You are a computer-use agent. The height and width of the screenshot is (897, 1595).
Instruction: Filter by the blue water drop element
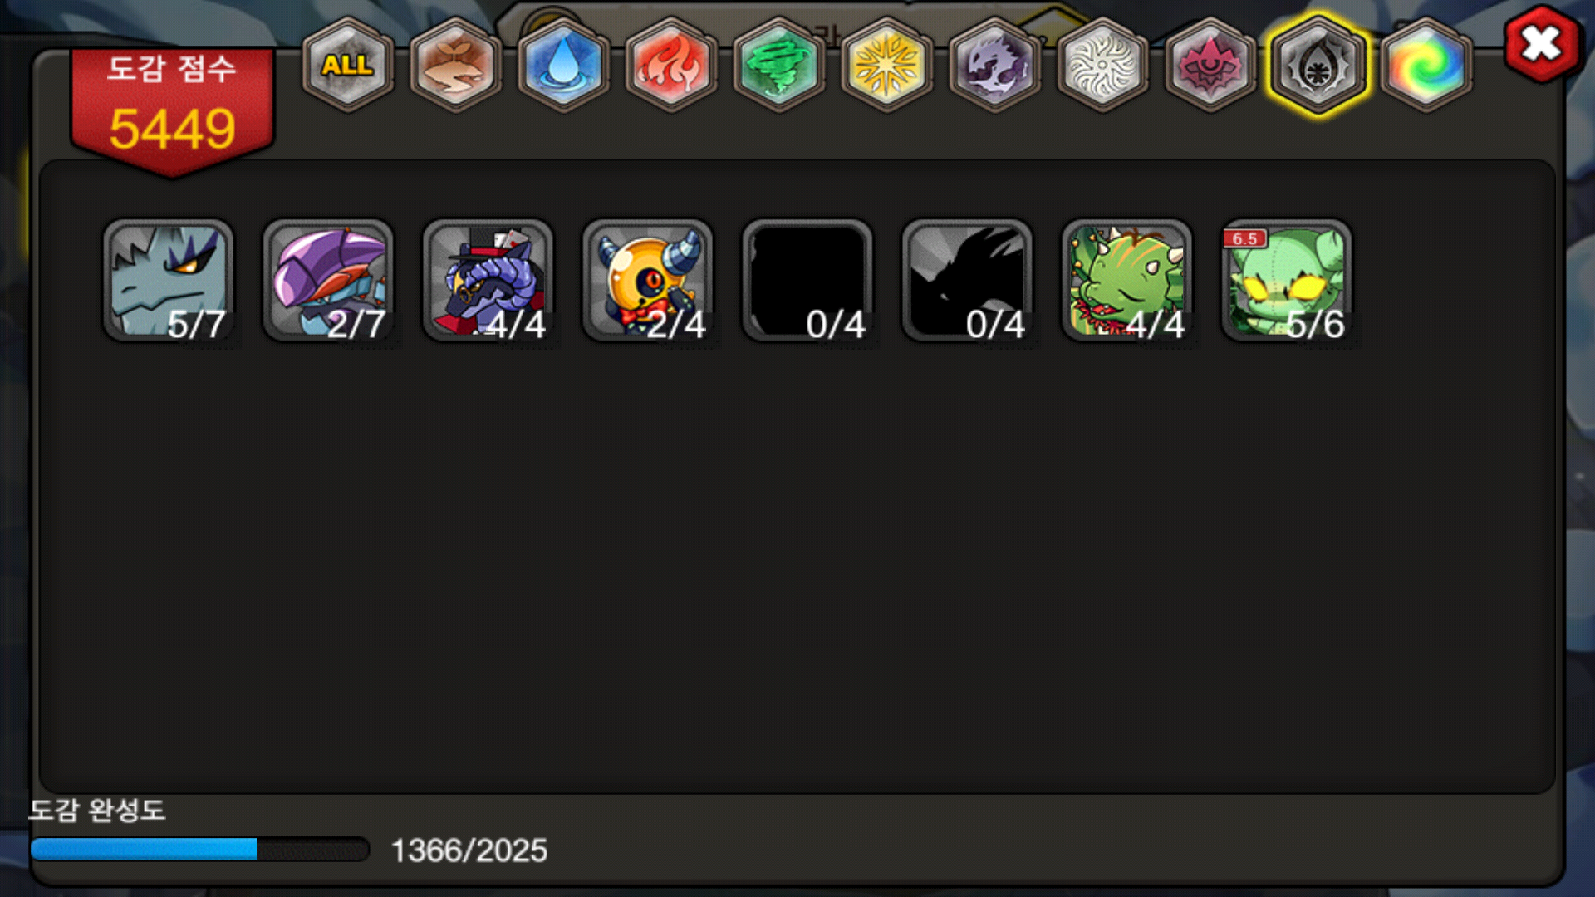click(563, 65)
